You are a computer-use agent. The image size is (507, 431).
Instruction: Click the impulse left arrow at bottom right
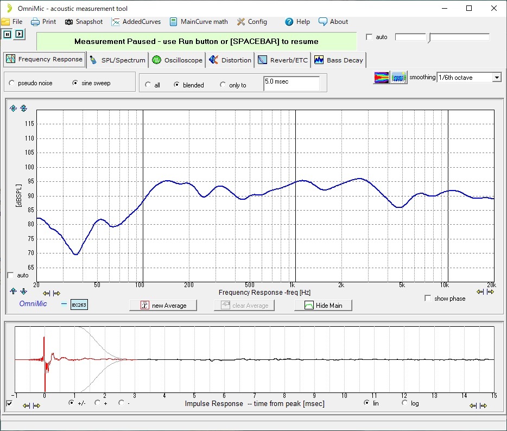473,405
